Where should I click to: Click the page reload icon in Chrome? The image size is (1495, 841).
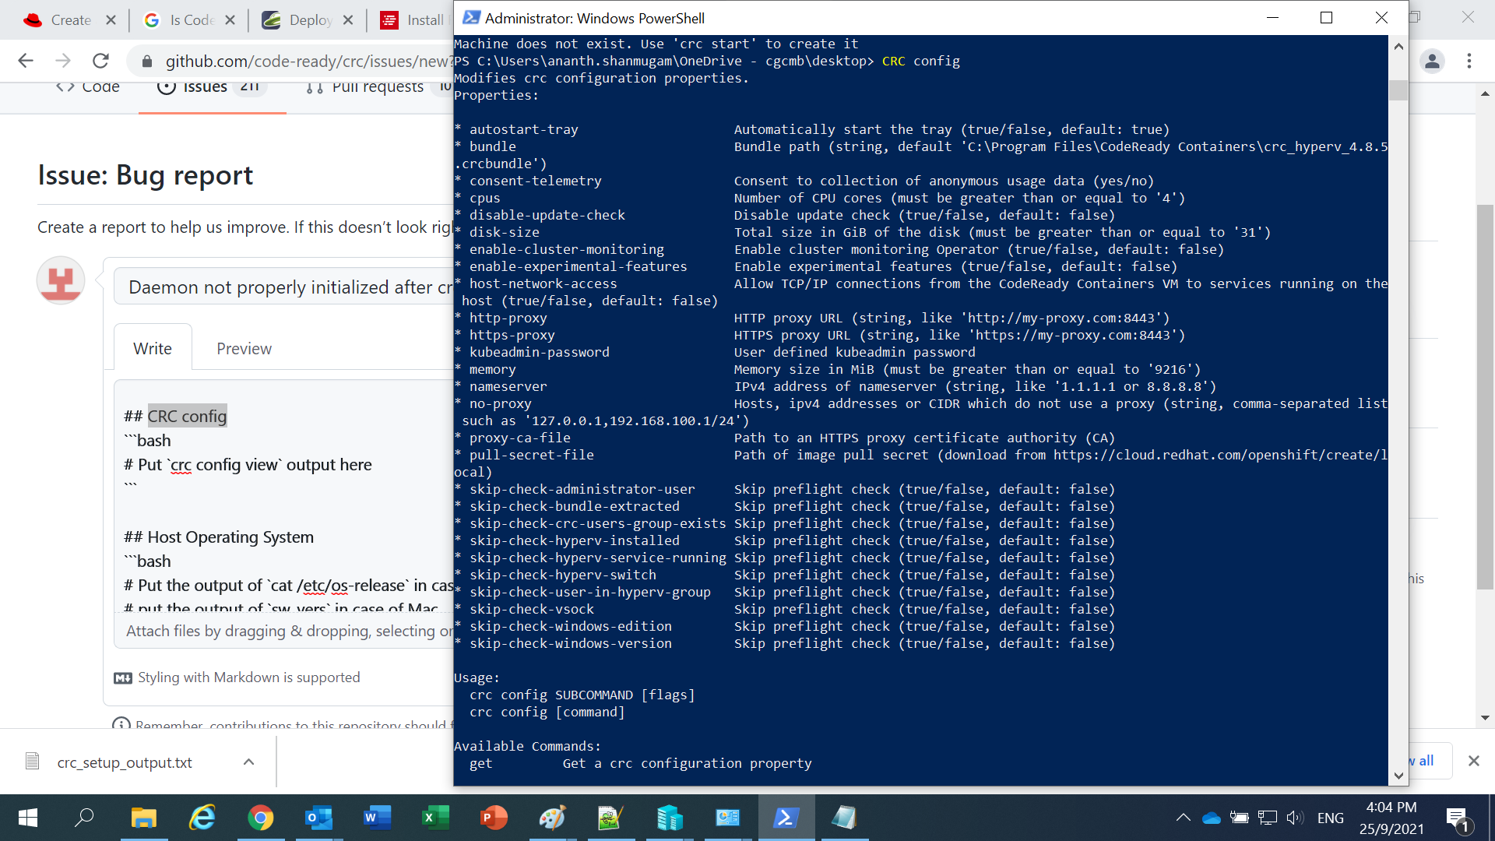coord(100,61)
